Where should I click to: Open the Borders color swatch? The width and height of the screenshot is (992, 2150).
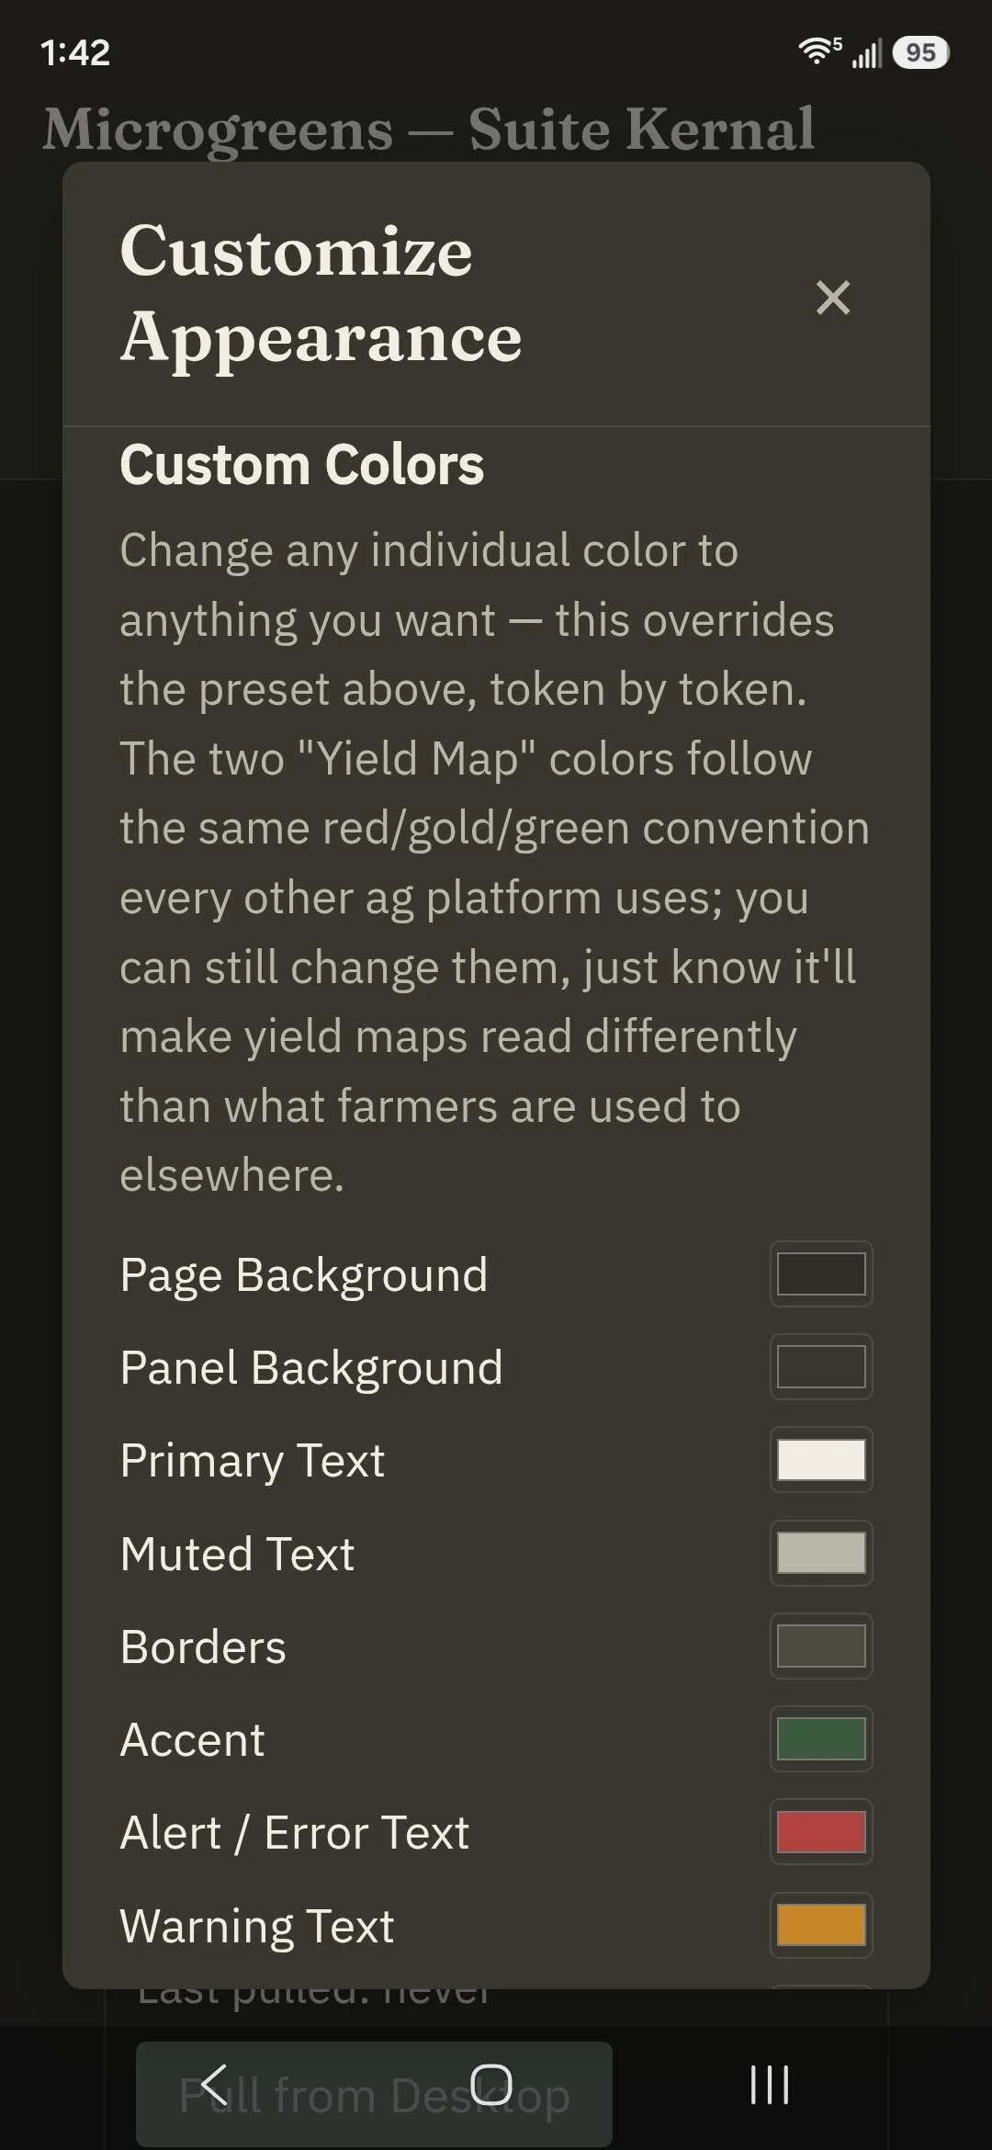pyautogui.click(x=821, y=1646)
